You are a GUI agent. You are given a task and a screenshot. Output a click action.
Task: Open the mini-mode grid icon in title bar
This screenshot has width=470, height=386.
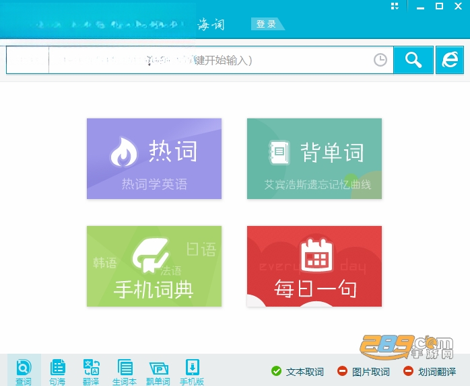tap(395, 6)
